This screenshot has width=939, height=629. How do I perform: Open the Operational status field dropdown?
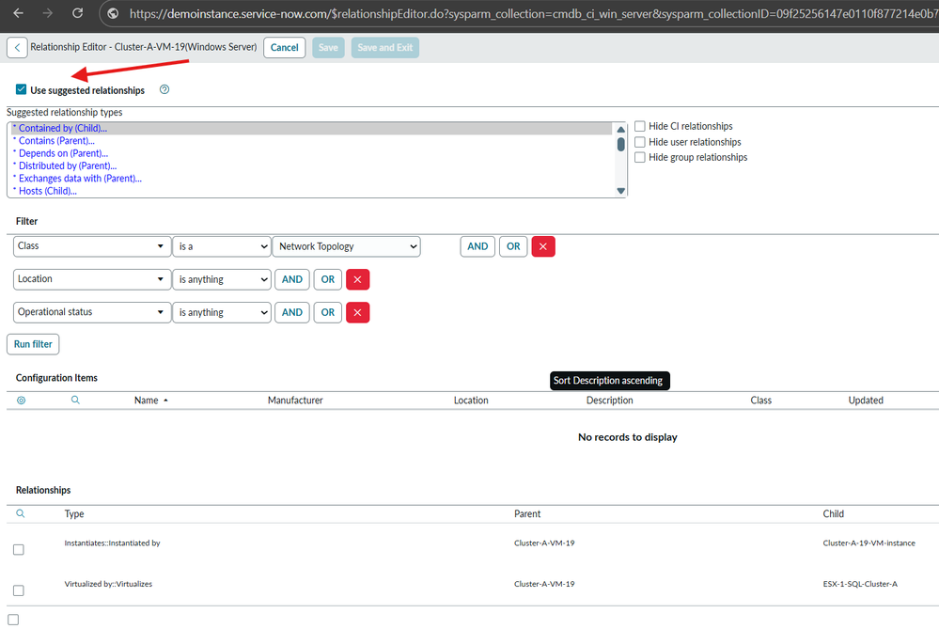click(91, 312)
